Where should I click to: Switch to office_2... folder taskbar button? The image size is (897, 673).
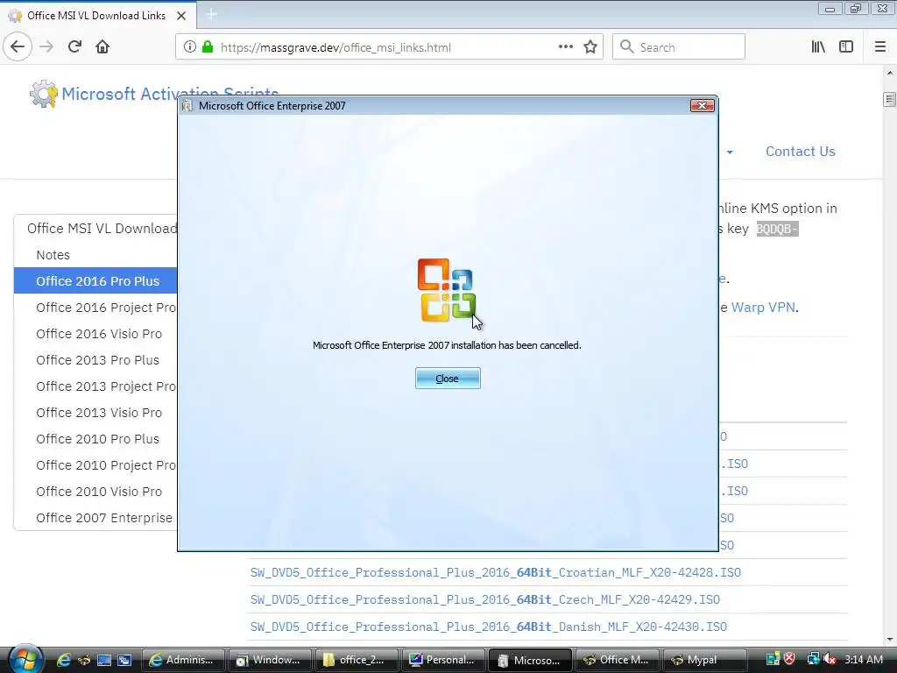coord(357,660)
